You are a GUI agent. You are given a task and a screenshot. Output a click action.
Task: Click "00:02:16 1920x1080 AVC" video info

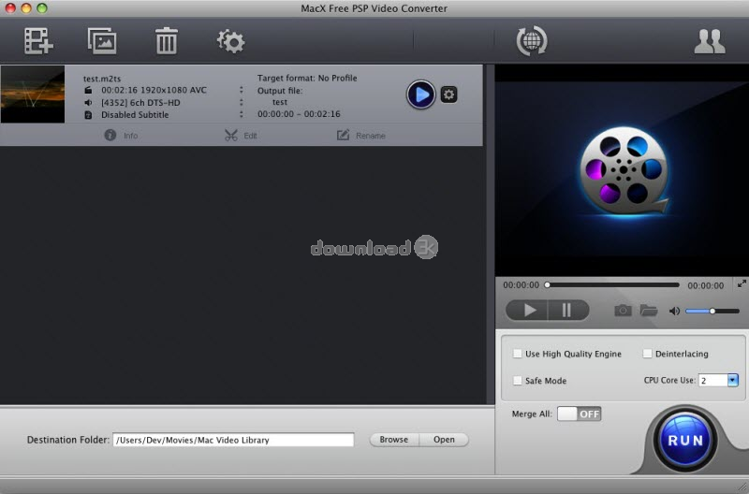(x=154, y=90)
